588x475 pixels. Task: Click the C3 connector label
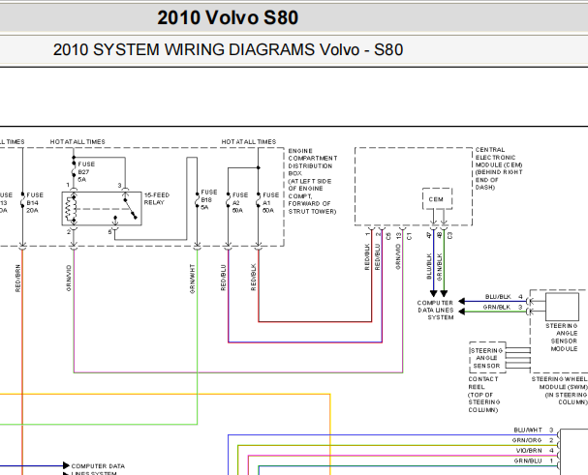(450, 235)
